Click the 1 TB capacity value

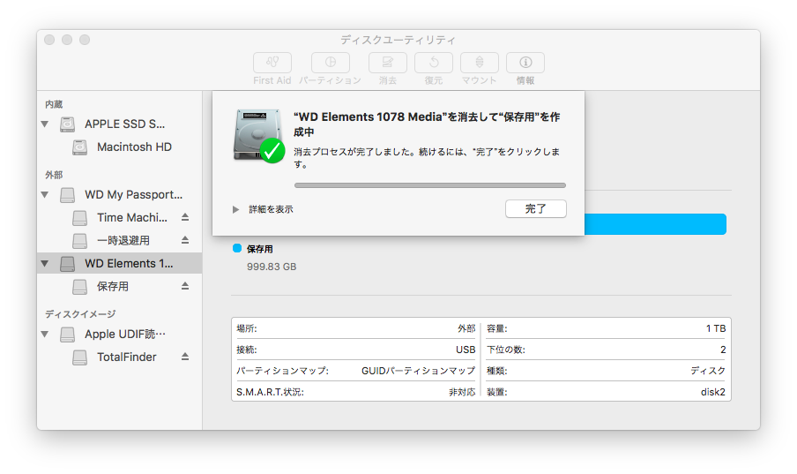coord(716,328)
